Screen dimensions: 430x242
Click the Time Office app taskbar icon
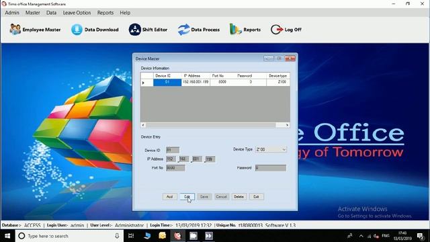(177, 236)
